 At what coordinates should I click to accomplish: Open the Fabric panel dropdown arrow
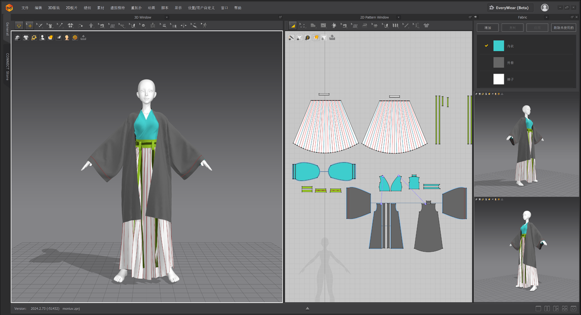pos(547,17)
